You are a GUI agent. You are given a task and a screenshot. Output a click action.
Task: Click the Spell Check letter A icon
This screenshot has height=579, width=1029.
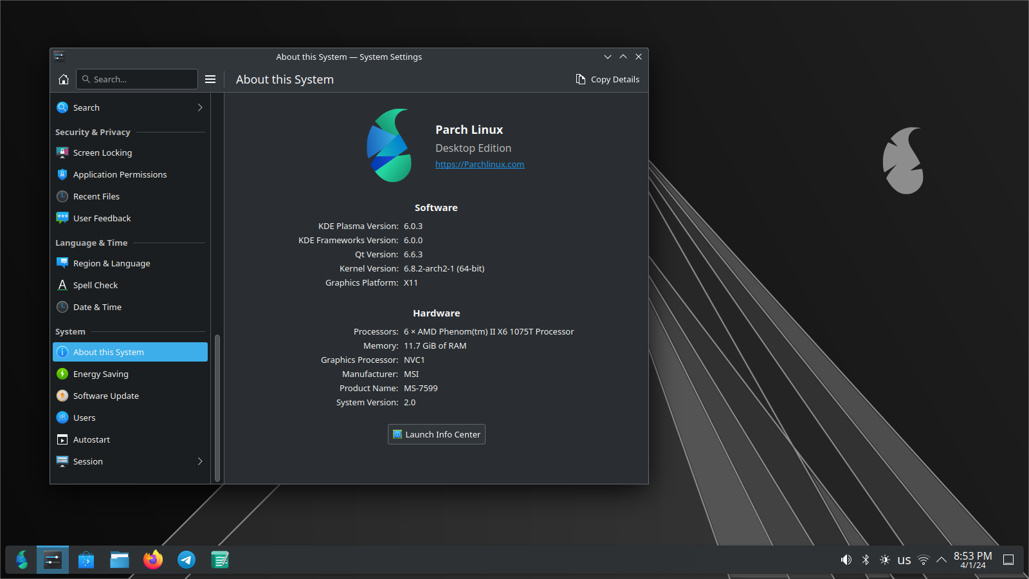(x=62, y=285)
